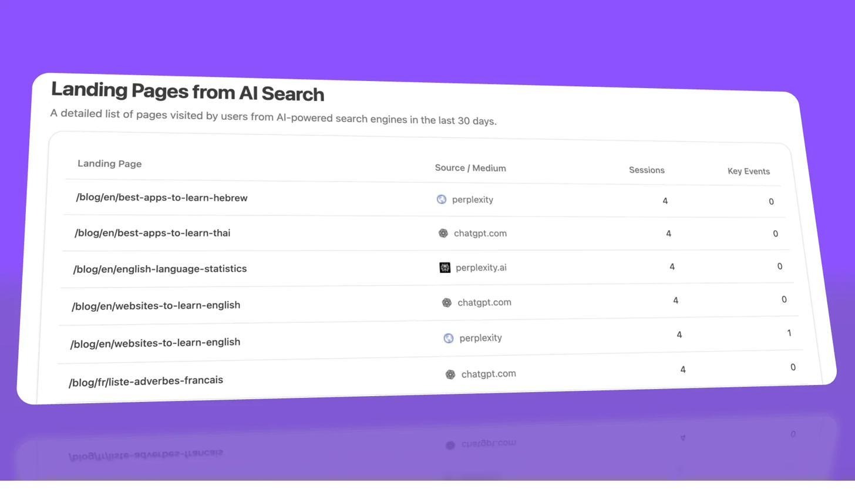Click the Landing Page column header
The image size is (855, 493).
[110, 163]
